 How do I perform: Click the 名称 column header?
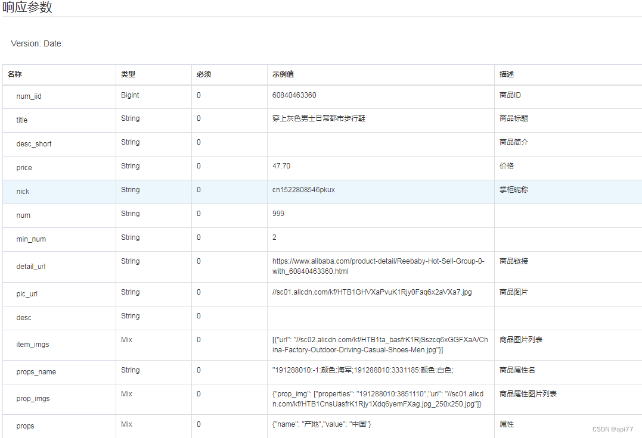(14, 74)
